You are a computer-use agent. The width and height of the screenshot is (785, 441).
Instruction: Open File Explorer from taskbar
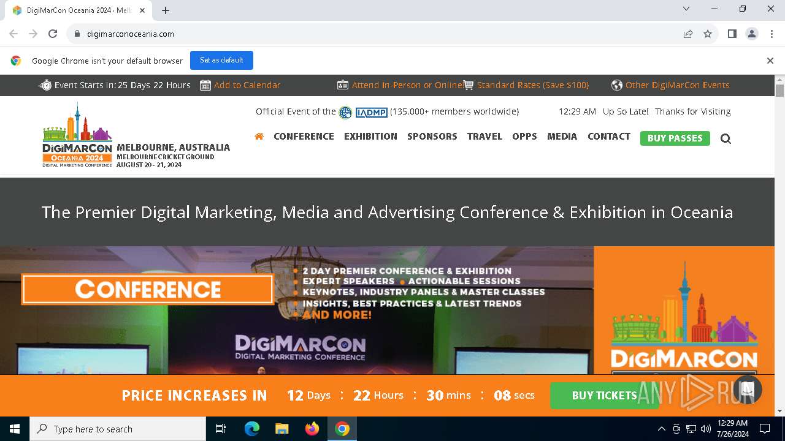pos(281,429)
